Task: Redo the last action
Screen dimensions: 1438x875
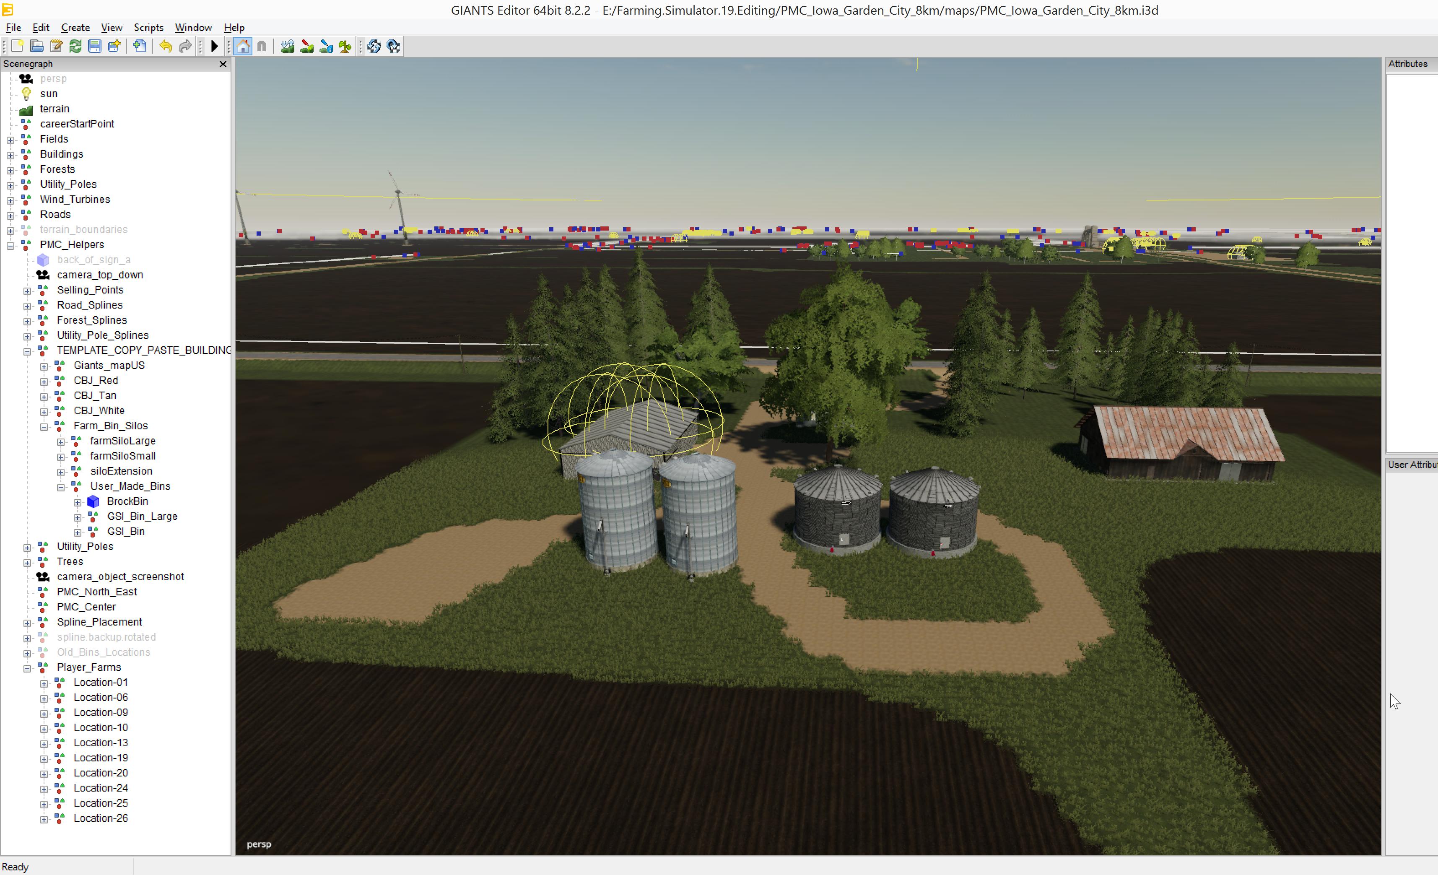Action: [185, 46]
